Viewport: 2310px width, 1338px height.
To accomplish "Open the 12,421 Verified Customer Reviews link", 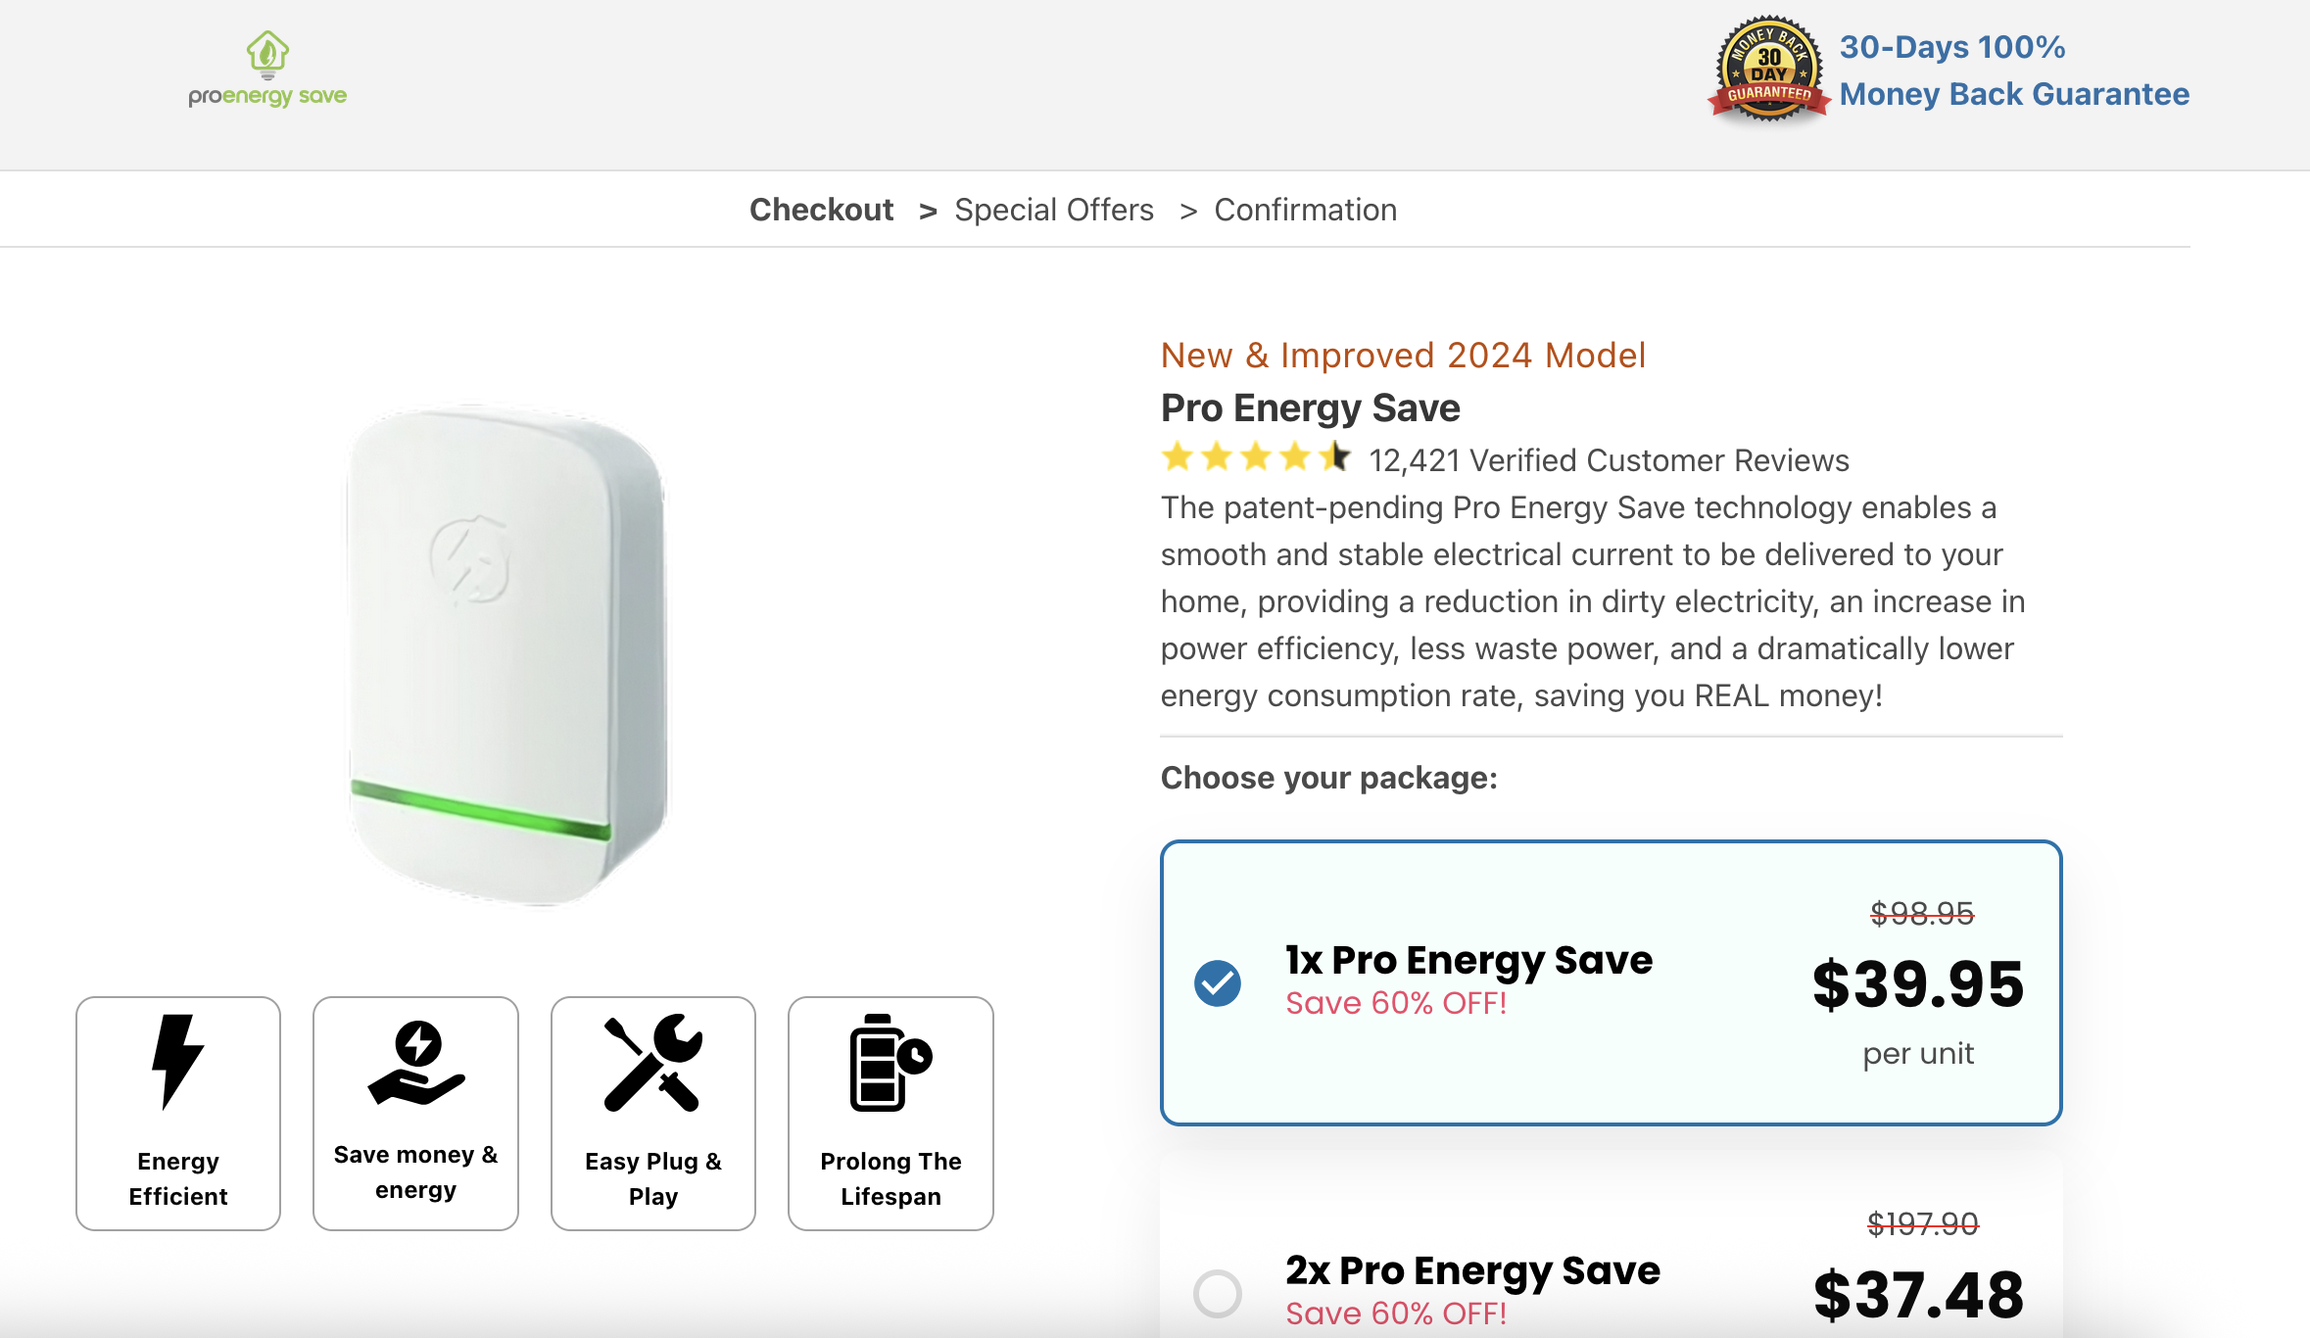I will (1609, 460).
